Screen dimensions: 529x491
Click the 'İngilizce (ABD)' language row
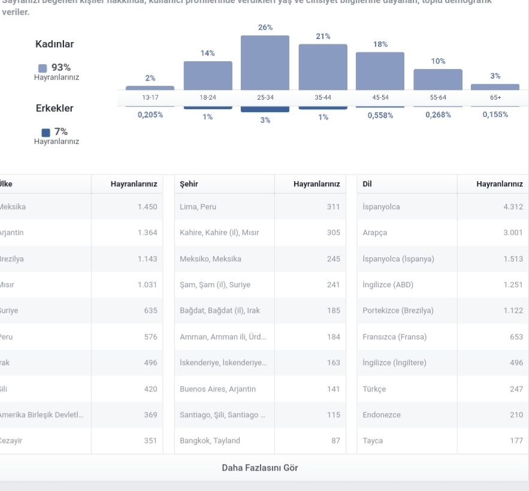coord(443,285)
